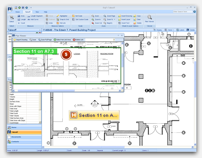Switch to the Takeoff ribbon tab
The image size is (202, 158).
[x=28, y=12]
